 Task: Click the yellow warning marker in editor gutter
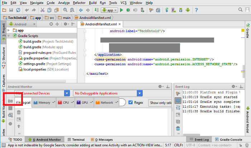click(243, 30)
